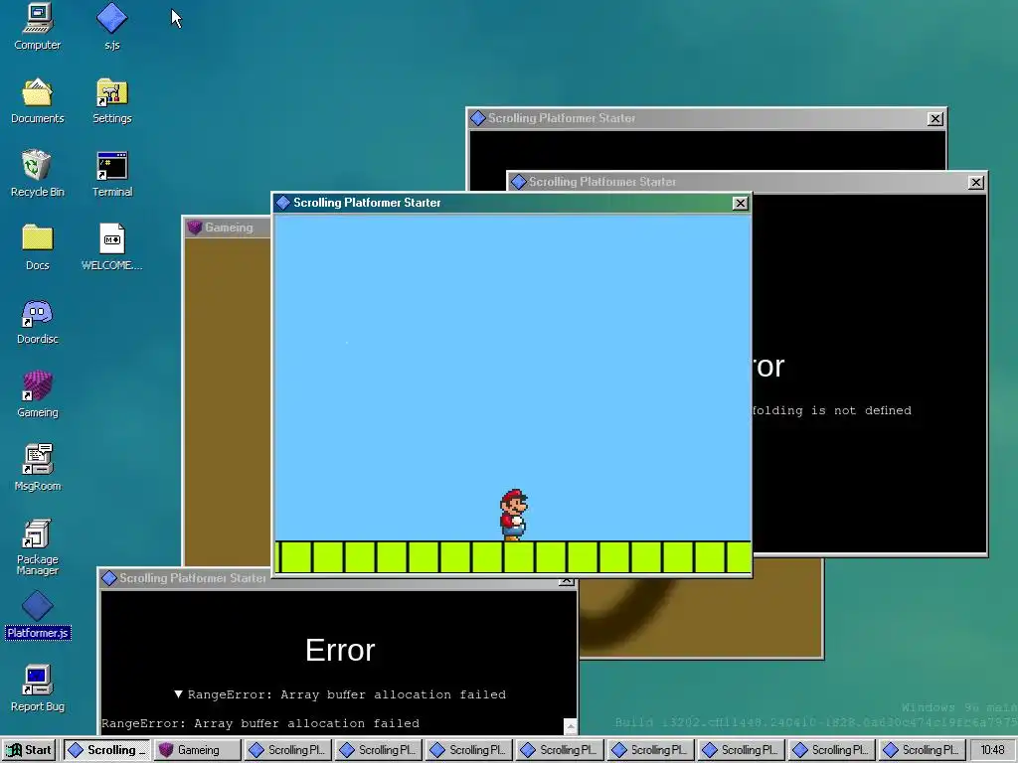Close the window showing 'is not defined' error
1018x763 pixels.
975,183
